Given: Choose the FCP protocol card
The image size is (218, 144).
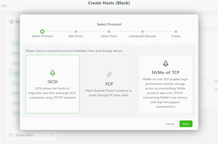Looking at the screenshot, I should (x=109, y=84).
